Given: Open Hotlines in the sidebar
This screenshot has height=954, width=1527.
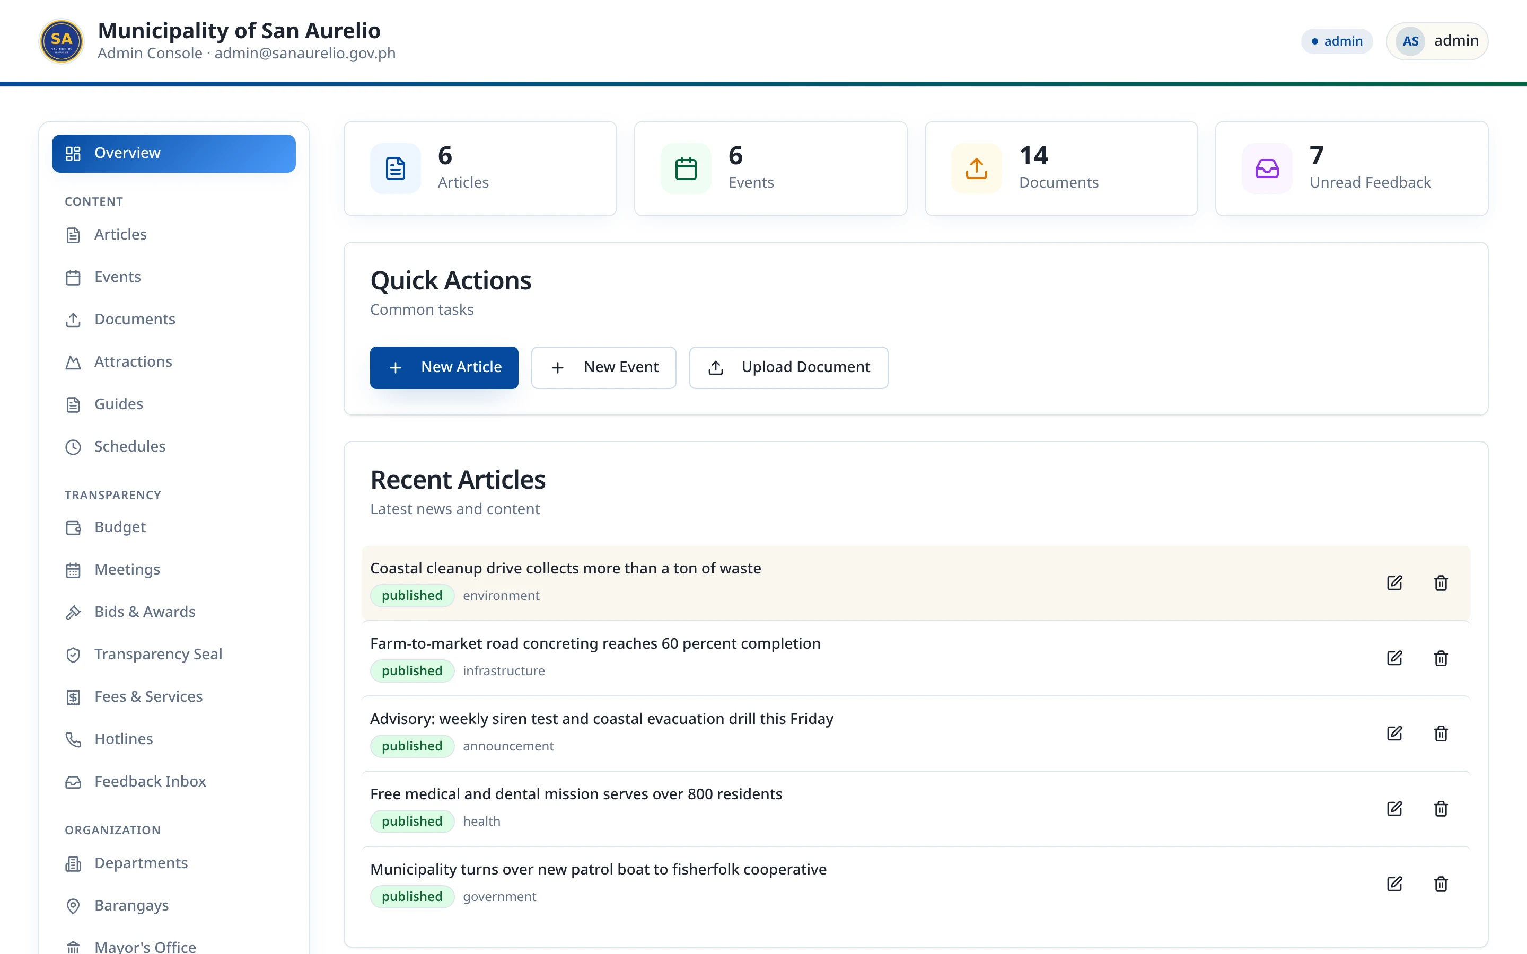Looking at the screenshot, I should (173, 739).
